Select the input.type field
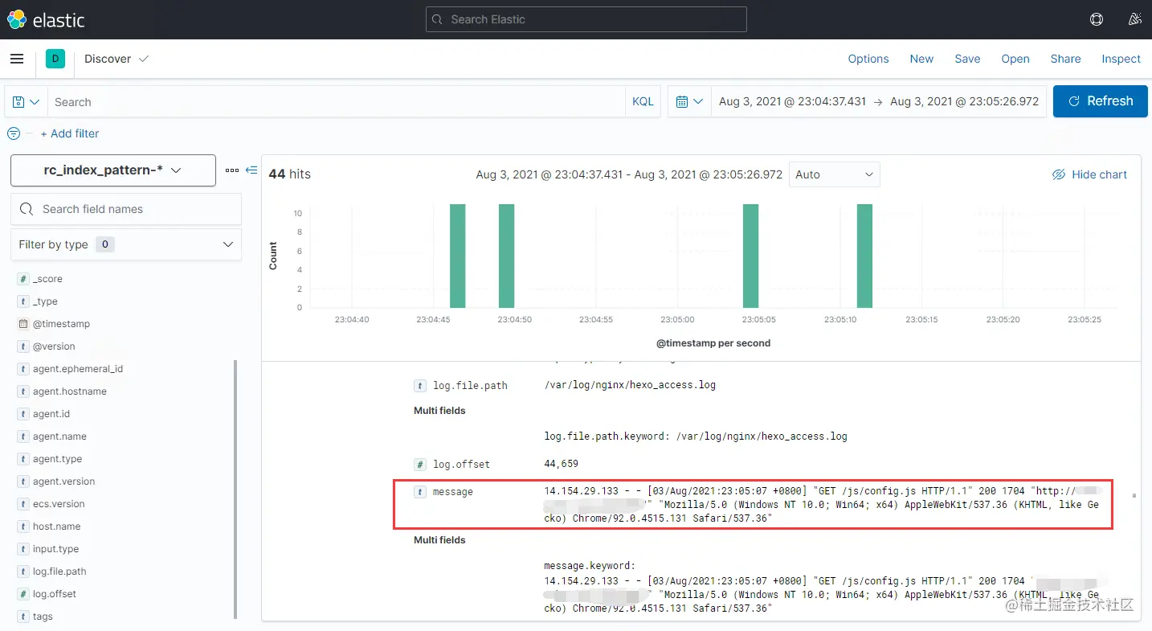Screen dimensions: 1152x631 [55, 549]
